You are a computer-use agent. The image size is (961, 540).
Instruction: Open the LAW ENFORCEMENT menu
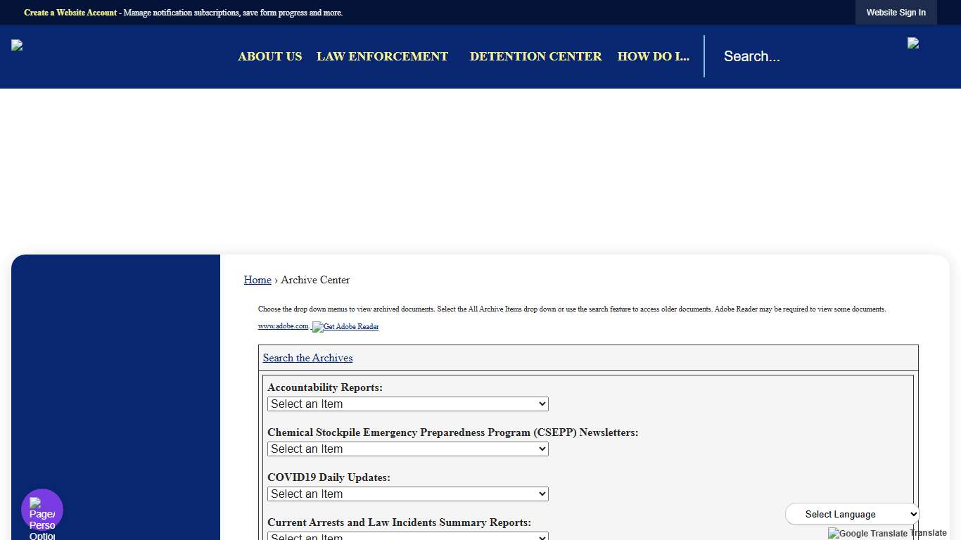click(x=382, y=56)
